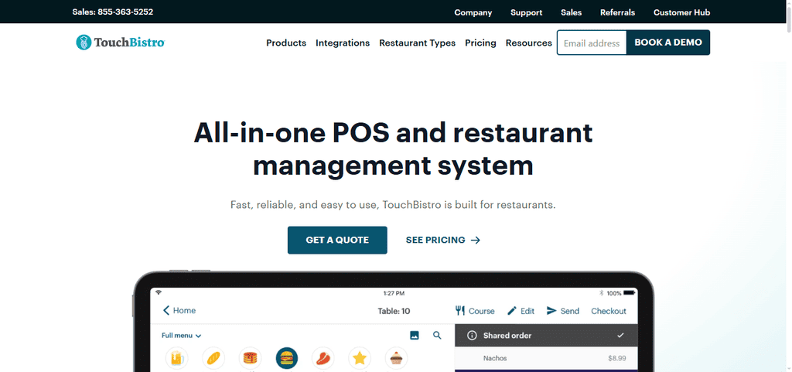The height and width of the screenshot is (372, 792).
Task: Expand the Full menu dropdown
Action: pos(181,335)
